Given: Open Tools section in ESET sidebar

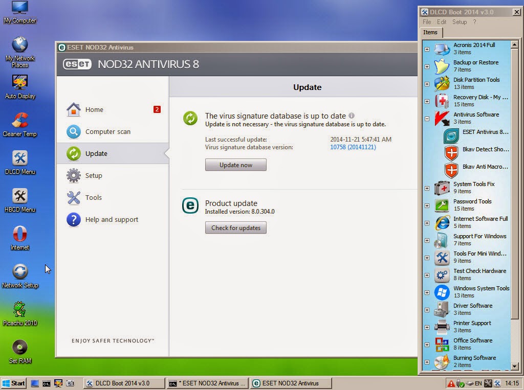Looking at the screenshot, I should (x=113, y=198).
